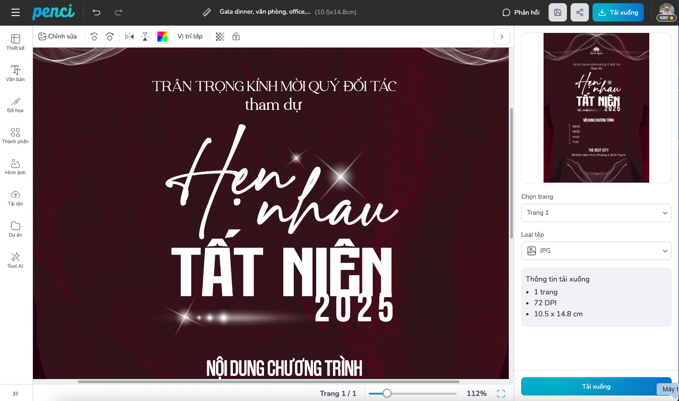Expand the JPG file type dropdown

pos(596,251)
